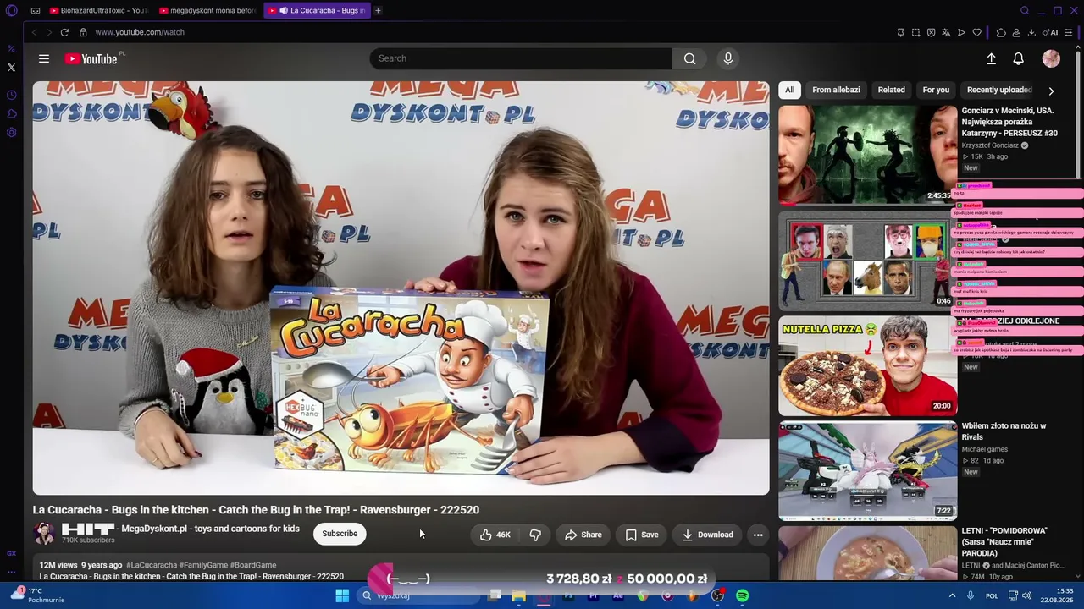Open sidebar settings gear icon
1084x609 pixels.
[x=11, y=132]
